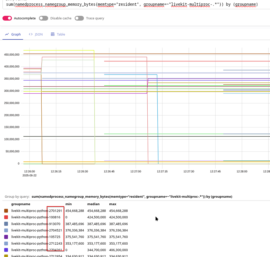The width and height of the screenshot is (270, 257).
Task: Select legend row livekit-multiproc-python-2704261
Action: pyautogui.click(x=66, y=250)
